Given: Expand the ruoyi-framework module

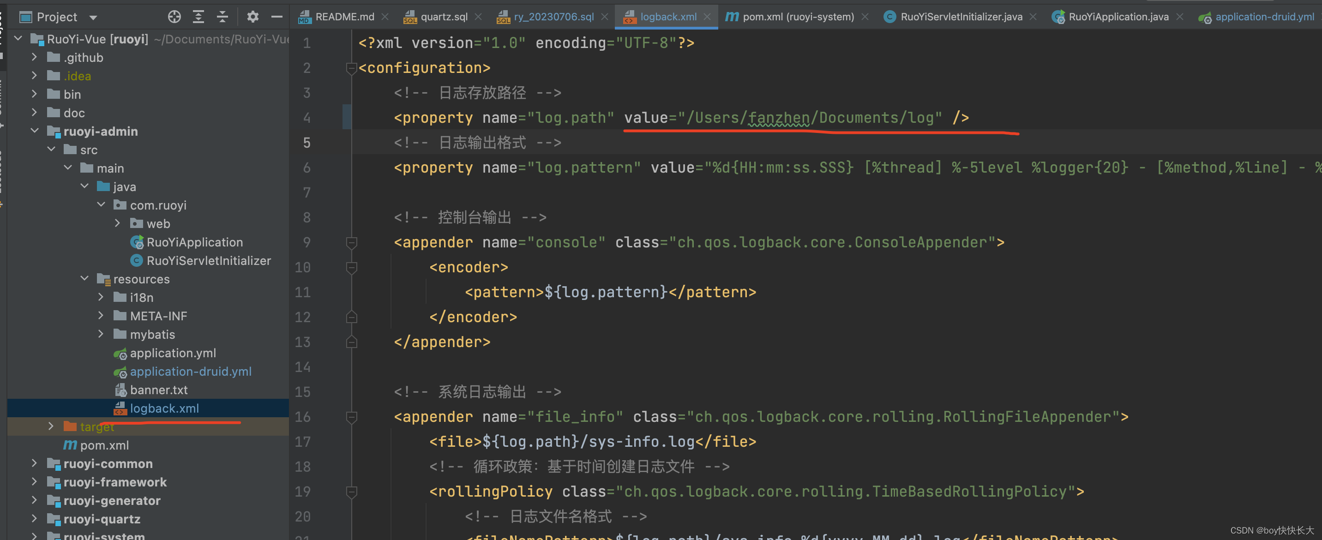Looking at the screenshot, I should click(x=34, y=482).
